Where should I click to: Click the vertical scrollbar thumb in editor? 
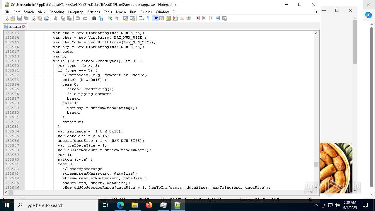tap(316, 165)
